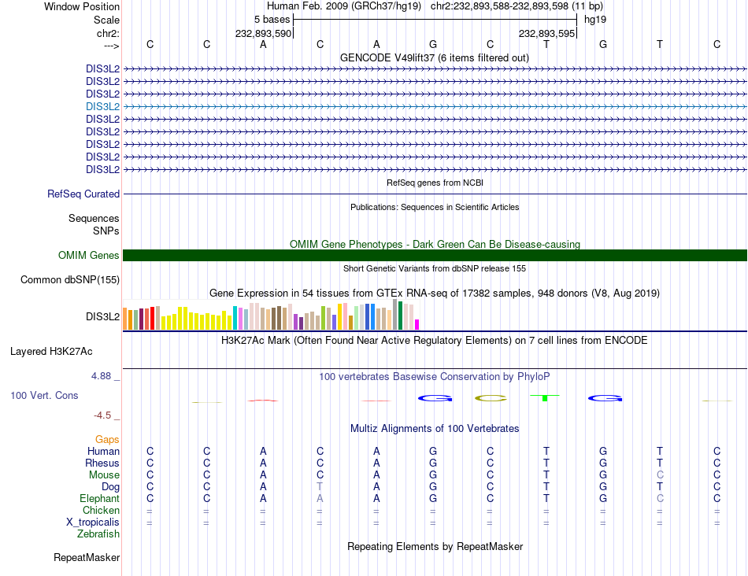Click the RefSeq genes from NCBI title

coord(435,183)
